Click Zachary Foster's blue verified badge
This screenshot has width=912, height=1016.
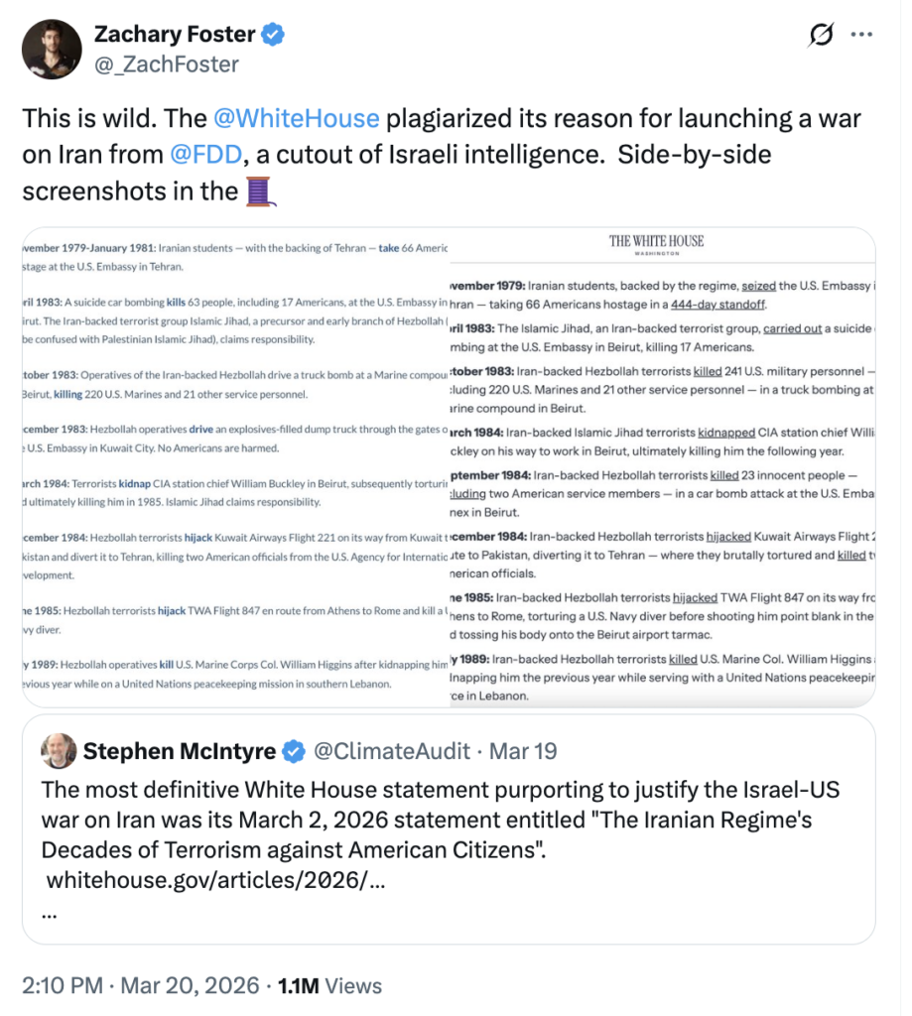(x=273, y=34)
